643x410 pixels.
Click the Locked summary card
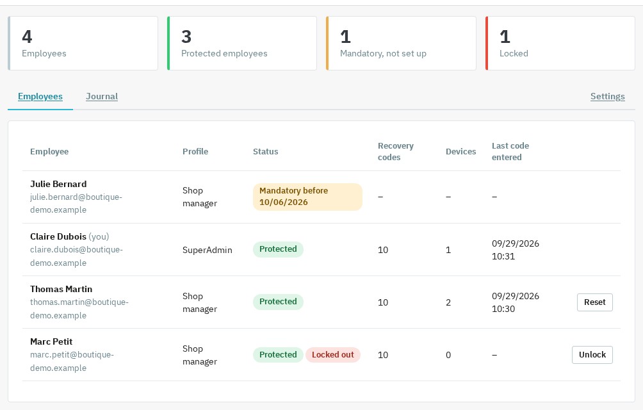[x=560, y=43]
